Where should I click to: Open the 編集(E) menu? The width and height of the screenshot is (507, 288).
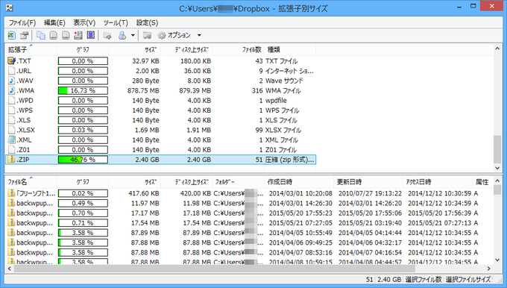tap(54, 22)
